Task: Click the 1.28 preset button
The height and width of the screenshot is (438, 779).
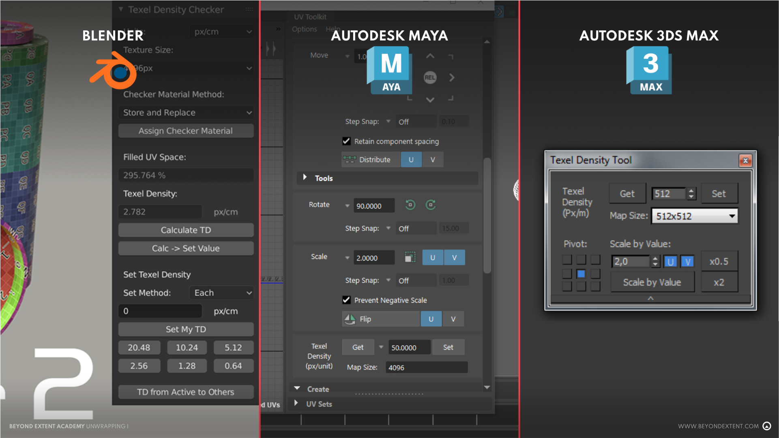Action: [x=187, y=366]
